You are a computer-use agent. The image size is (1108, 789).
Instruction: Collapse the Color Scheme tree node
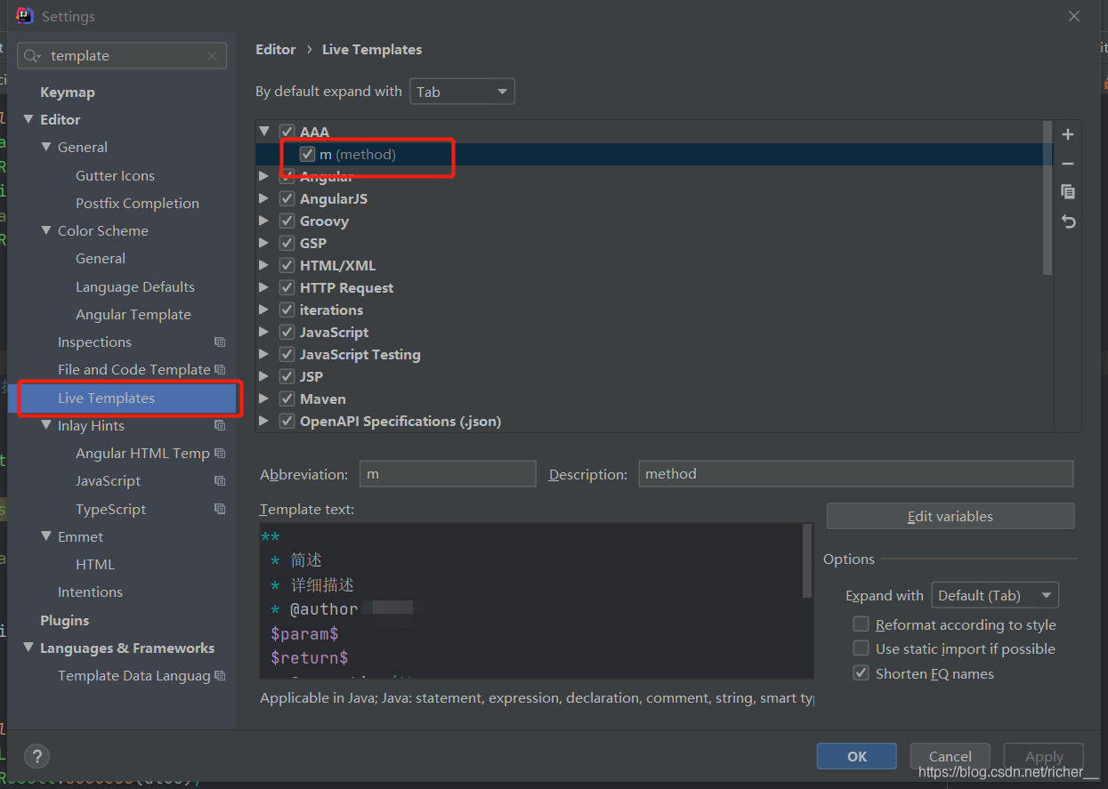click(x=46, y=230)
